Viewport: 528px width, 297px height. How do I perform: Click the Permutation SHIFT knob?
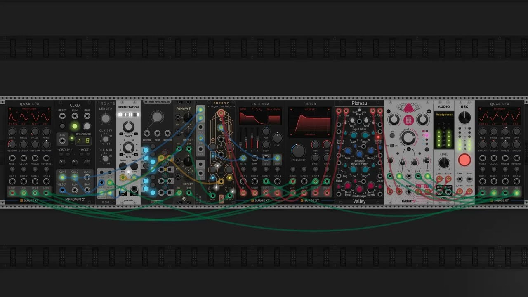pyautogui.click(x=128, y=127)
